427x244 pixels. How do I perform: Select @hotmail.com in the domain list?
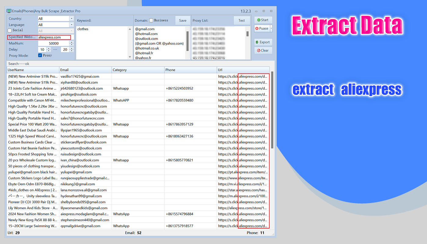pos(146,34)
